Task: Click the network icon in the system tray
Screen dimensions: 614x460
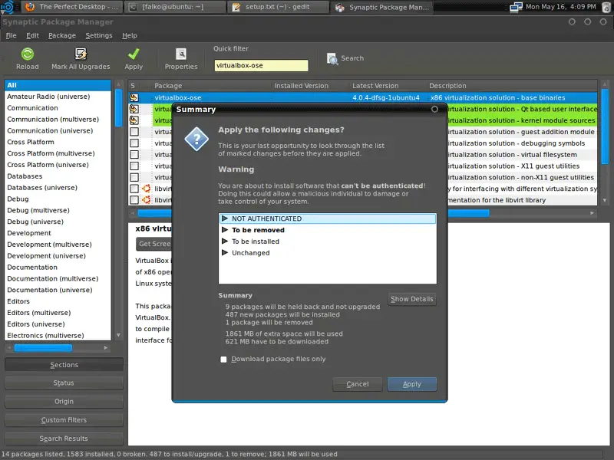Action: pos(517,7)
